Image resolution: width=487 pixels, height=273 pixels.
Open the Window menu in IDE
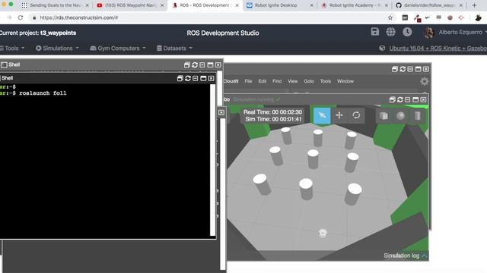click(345, 81)
